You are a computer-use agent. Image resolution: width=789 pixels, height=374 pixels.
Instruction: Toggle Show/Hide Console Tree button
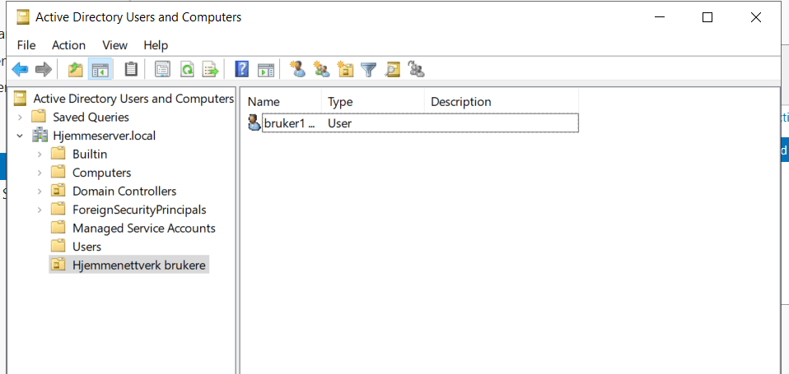coord(100,70)
